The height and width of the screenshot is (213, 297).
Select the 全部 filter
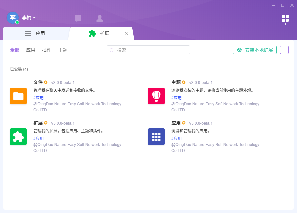[15, 50]
